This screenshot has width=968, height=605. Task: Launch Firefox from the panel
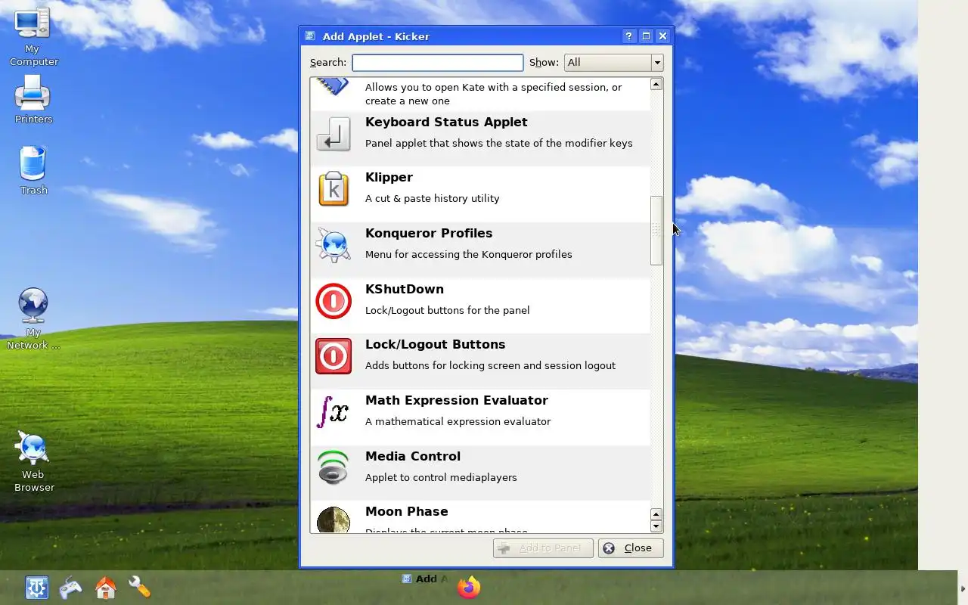pos(469,588)
